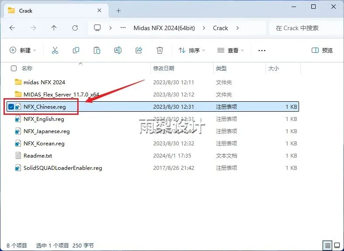Select the NFX_Japanese.reg file name
Image resolution: width=344 pixels, height=251 pixels.
[47, 131]
